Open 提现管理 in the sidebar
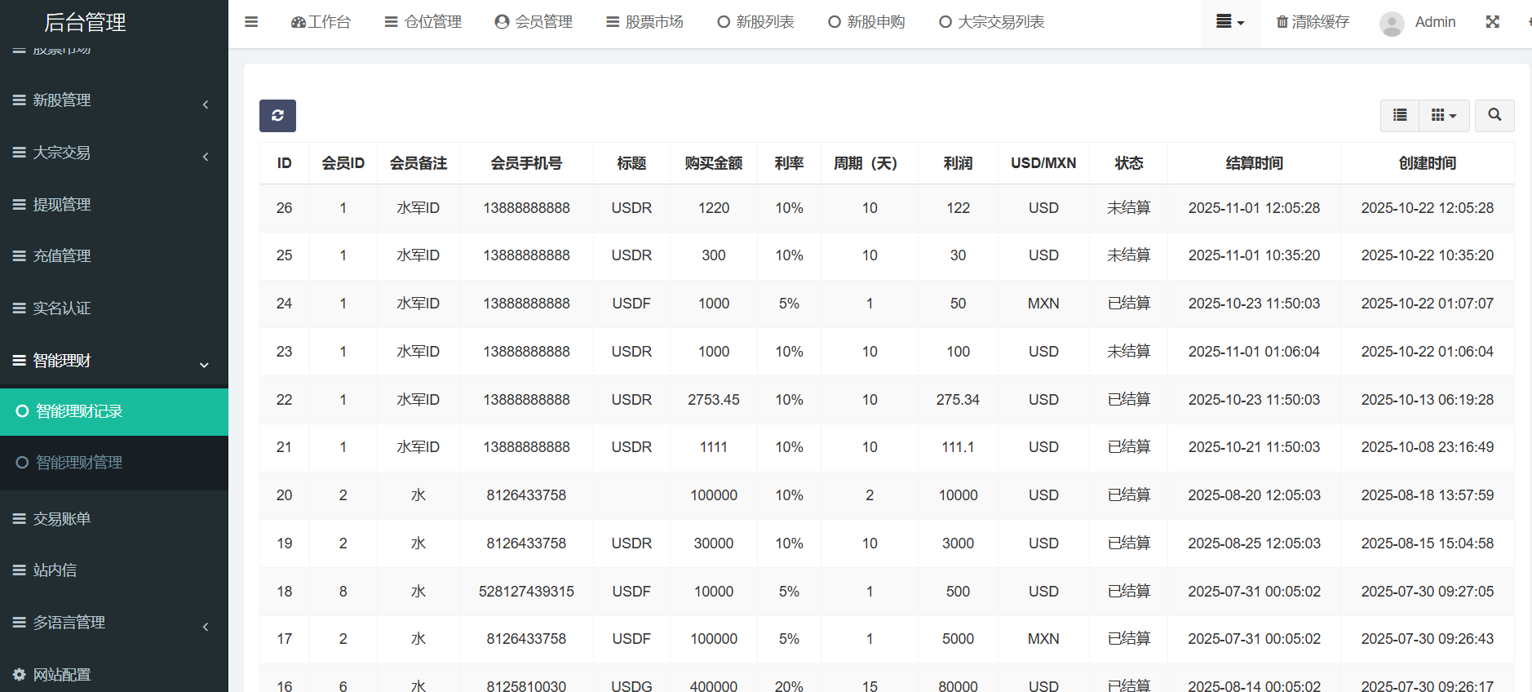The width and height of the screenshot is (1532, 692). pos(61,205)
